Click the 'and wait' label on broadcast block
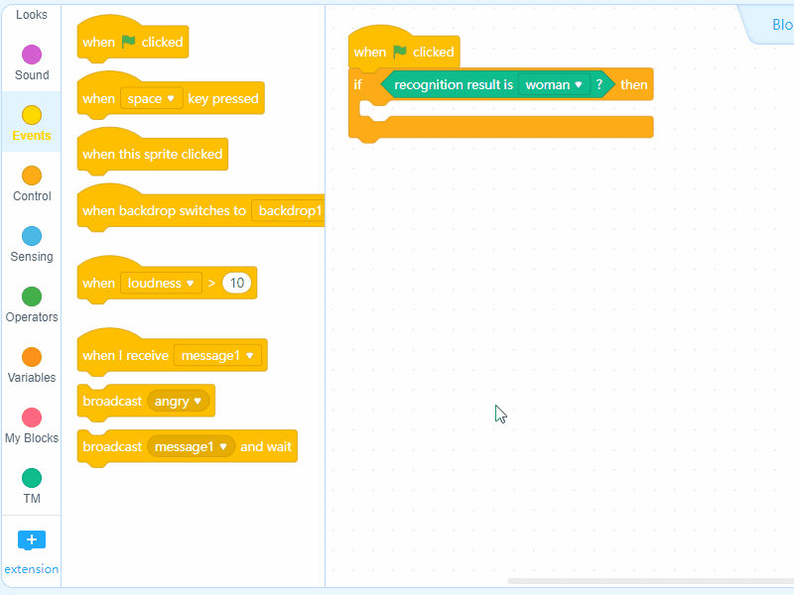This screenshot has width=794, height=595. (266, 447)
